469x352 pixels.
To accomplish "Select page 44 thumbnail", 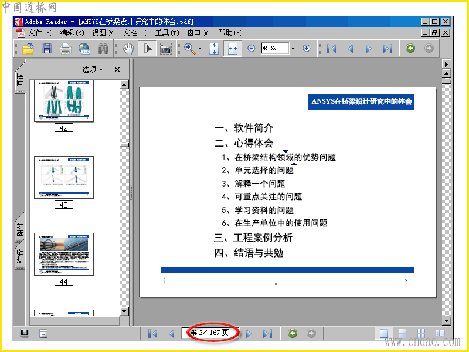I will [x=64, y=255].
